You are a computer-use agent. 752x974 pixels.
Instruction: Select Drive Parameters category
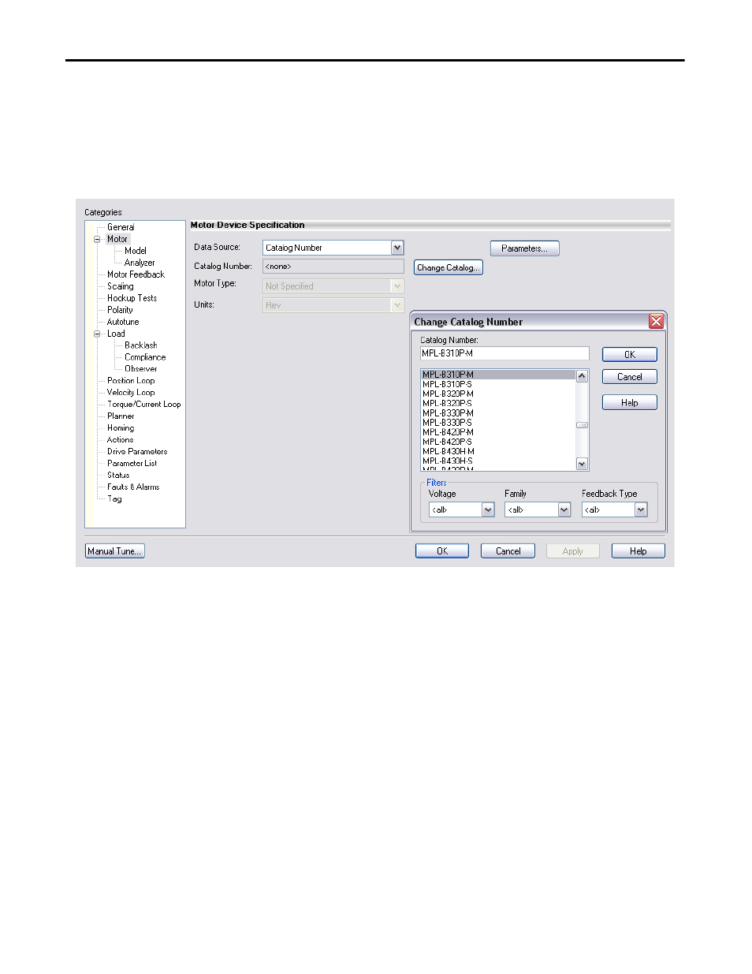pyautogui.click(x=137, y=451)
